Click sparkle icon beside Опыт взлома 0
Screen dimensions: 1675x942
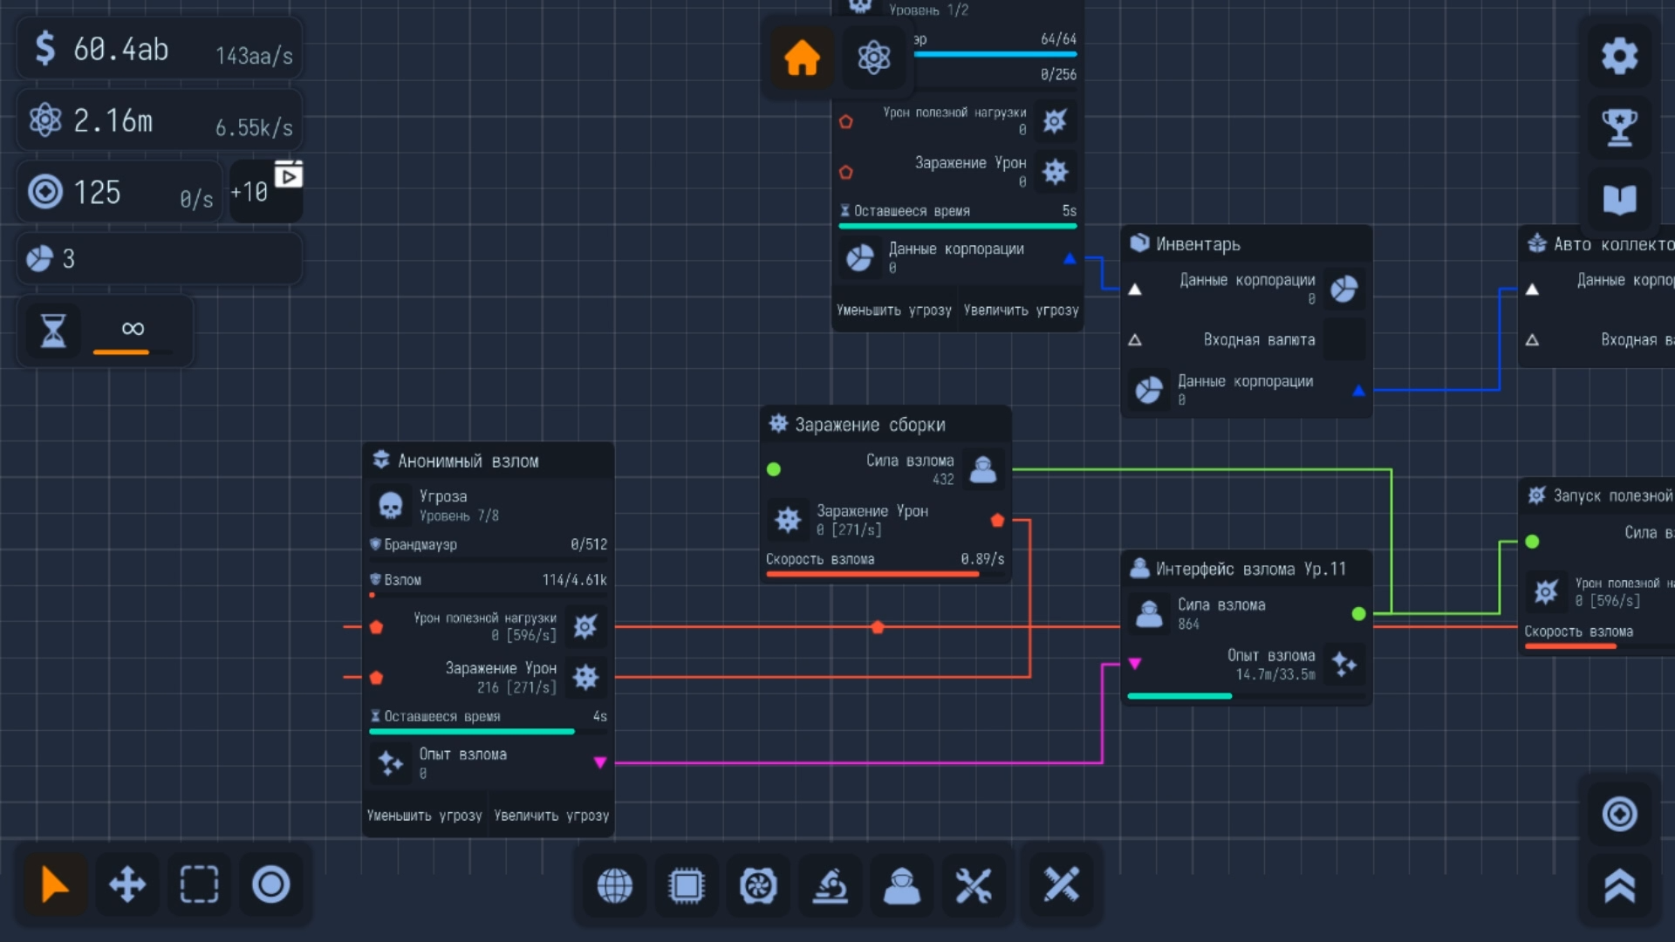pyautogui.click(x=390, y=763)
